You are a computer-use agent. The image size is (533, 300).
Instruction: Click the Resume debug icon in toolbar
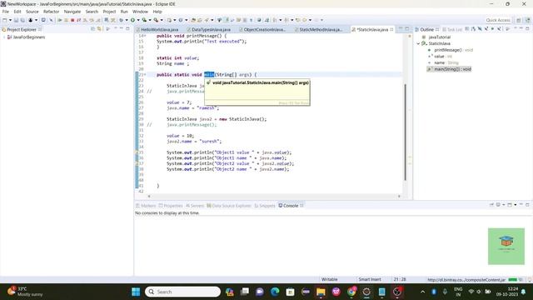60,20
